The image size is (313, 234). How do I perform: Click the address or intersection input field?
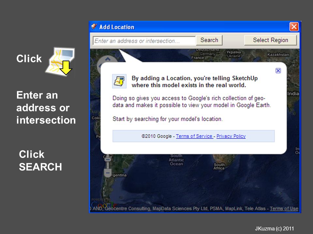tap(144, 41)
